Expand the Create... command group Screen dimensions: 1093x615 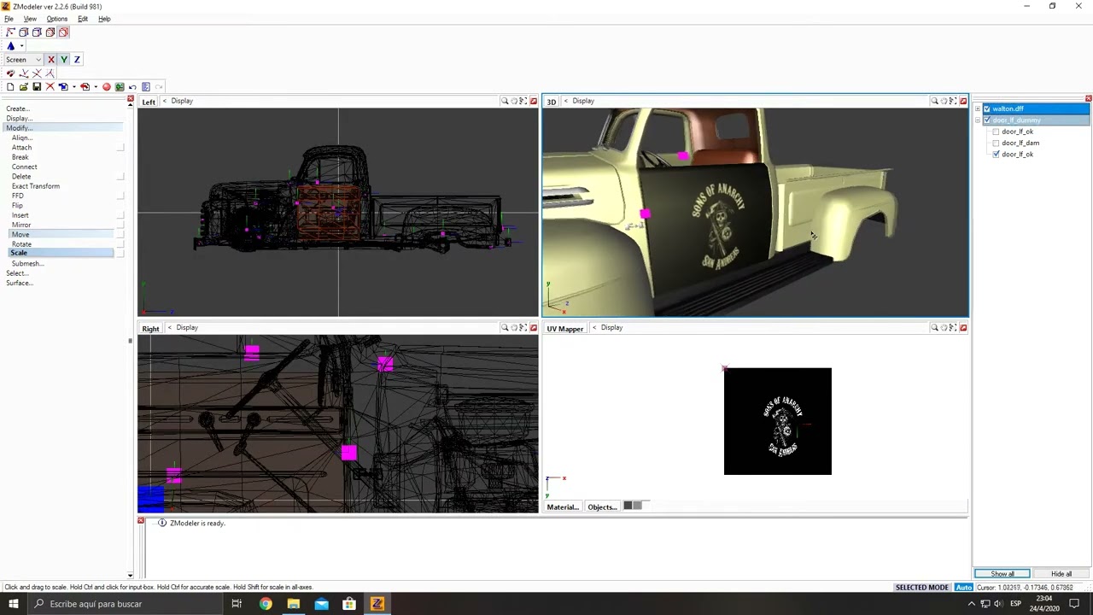point(18,108)
